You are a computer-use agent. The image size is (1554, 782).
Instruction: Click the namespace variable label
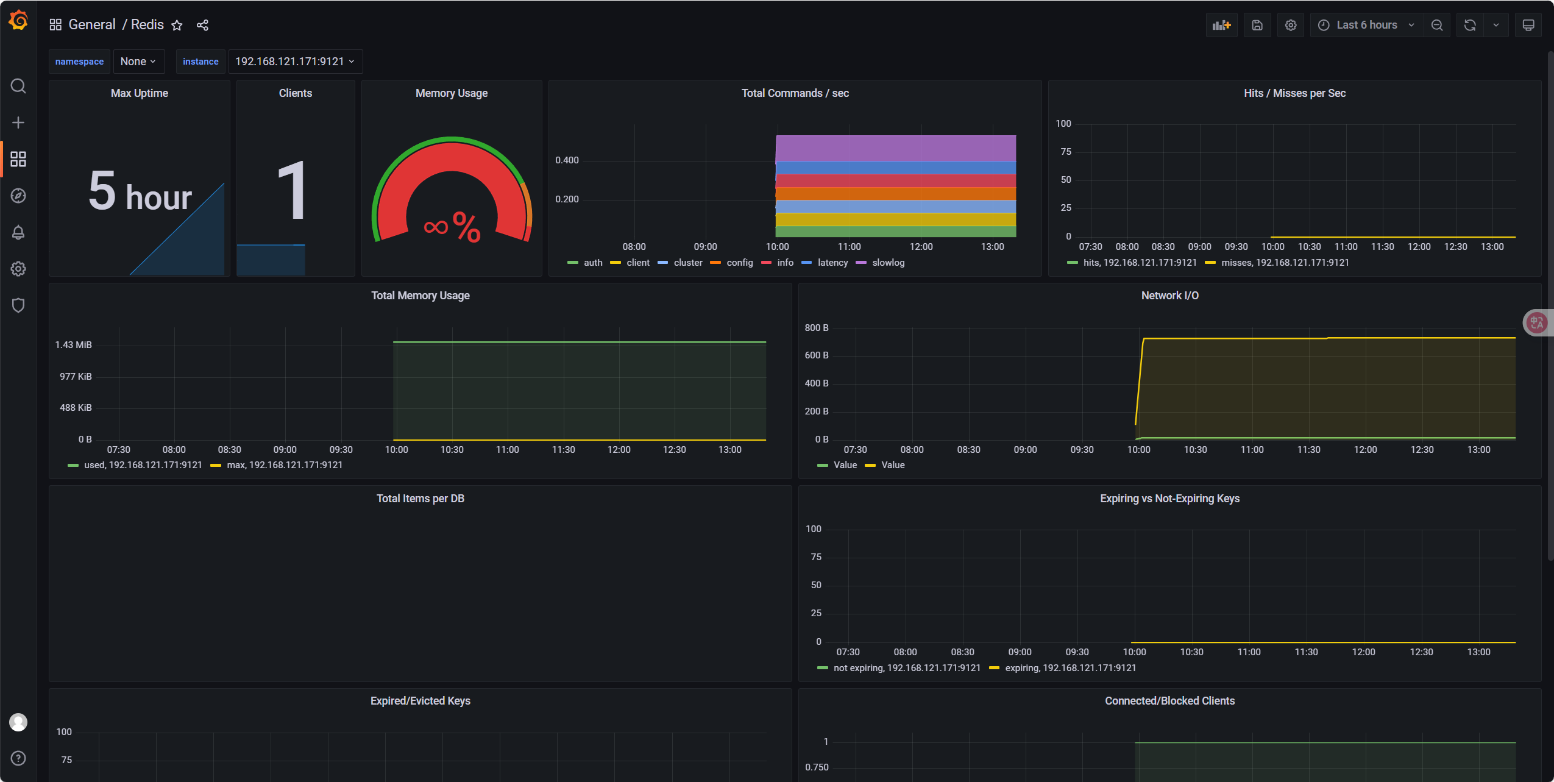click(x=79, y=62)
